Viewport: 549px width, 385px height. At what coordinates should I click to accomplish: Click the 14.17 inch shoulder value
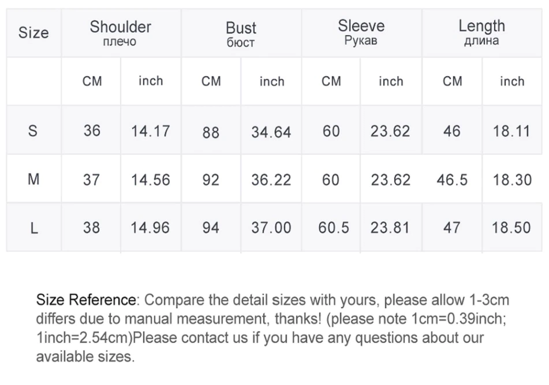tap(150, 131)
